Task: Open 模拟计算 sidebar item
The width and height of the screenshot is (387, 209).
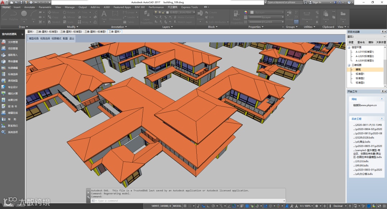Action: point(10,93)
